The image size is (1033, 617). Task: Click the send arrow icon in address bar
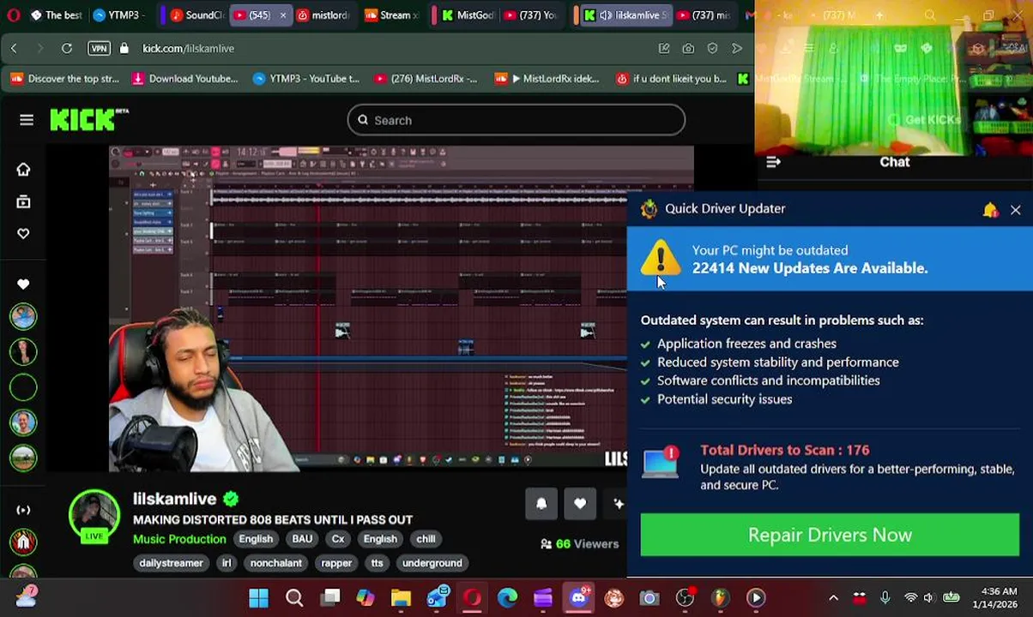736,49
